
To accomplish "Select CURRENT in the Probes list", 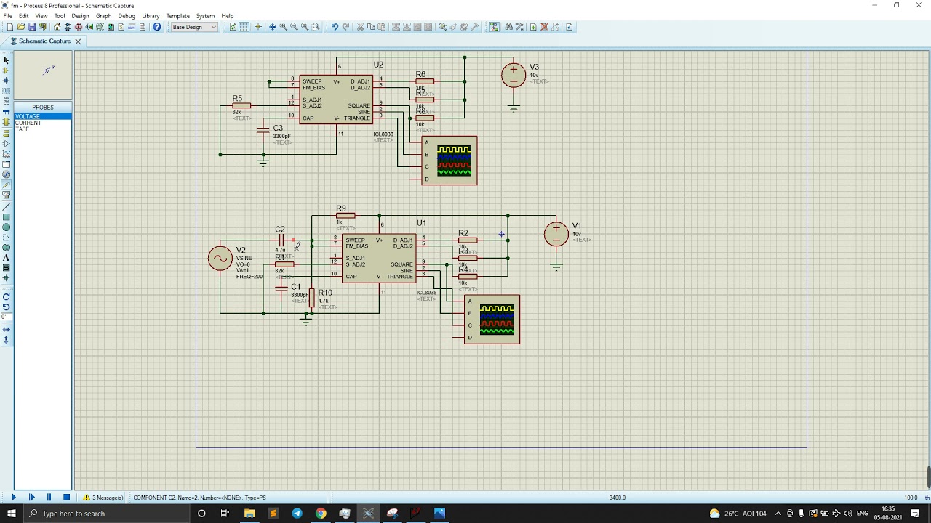I will point(43,123).
